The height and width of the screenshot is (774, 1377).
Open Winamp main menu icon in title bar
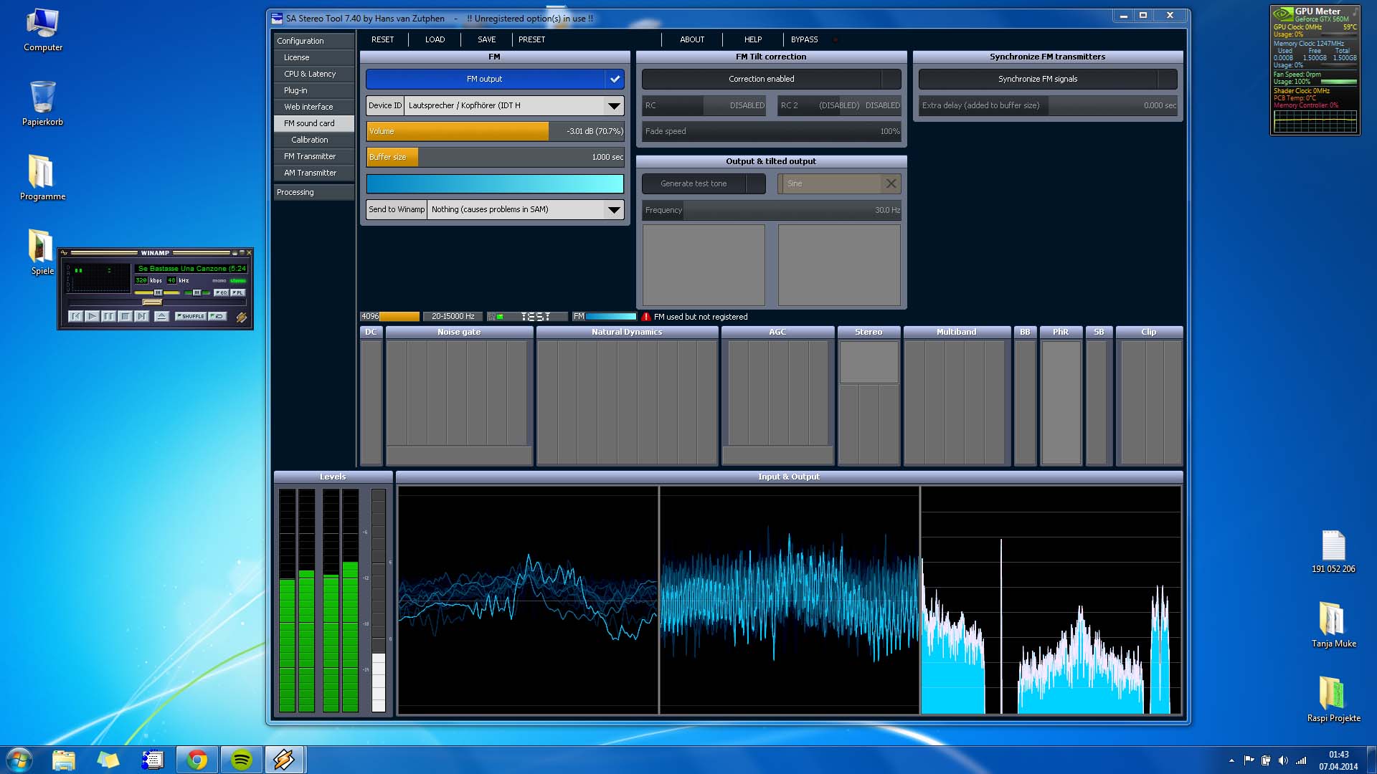pyautogui.click(x=64, y=252)
